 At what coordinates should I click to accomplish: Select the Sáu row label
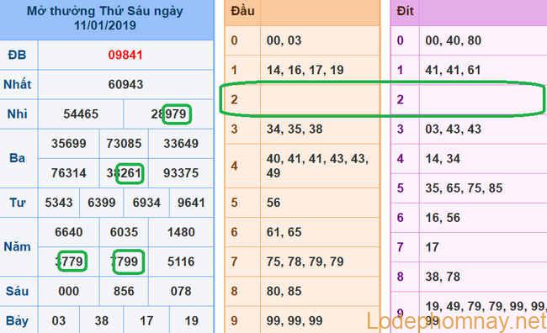[x=17, y=291]
